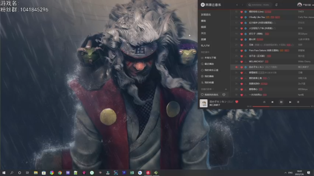
Task: Unlike the song Para Para Sakura
Action: [x=241, y=50]
